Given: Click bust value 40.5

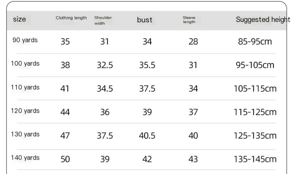Looking at the screenshot, I should (147, 136).
